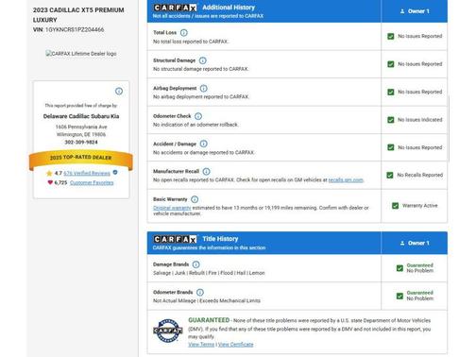Click the Additional History heading
Viewport: 476px width, 357px height.
(229, 8)
